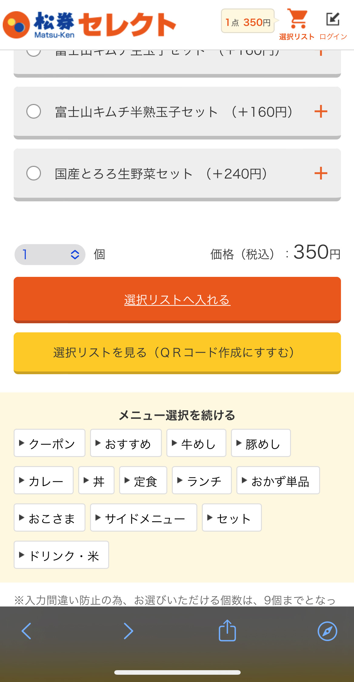Click the Matsu-Ken Select logo
Viewport: 354px width, 682px height.
click(x=90, y=25)
